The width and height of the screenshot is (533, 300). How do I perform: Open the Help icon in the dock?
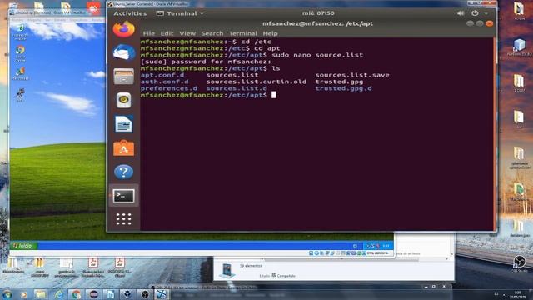point(124,172)
